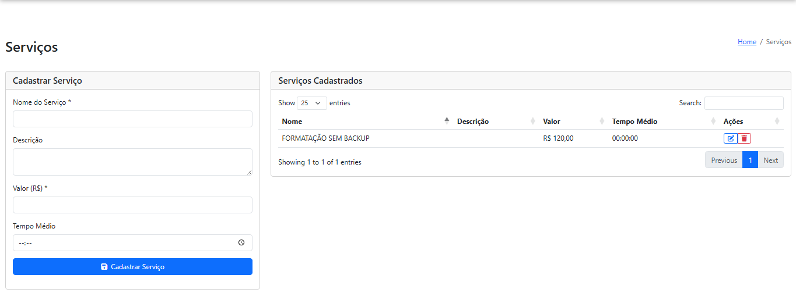Click the Previous pagination button
The width and height of the screenshot is (796, 307).
(x=724, y=160)
